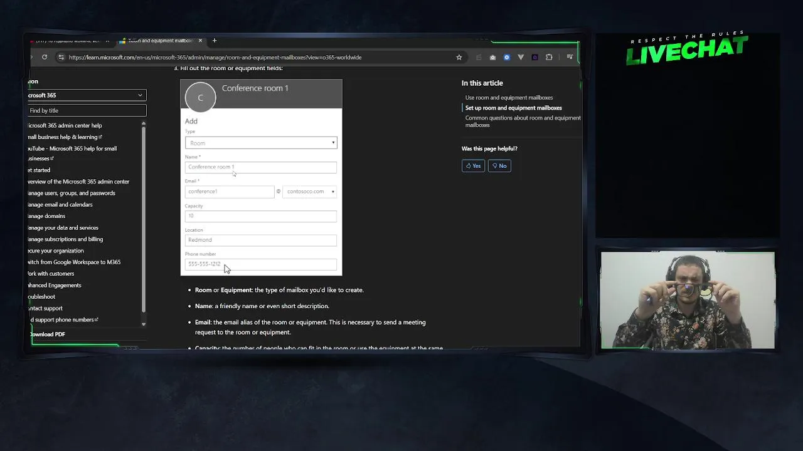Click the Phone number field 555-555-1212
The width and height of the screenshot is (803, 451).
pyautogui.click(x=261, y=264)
